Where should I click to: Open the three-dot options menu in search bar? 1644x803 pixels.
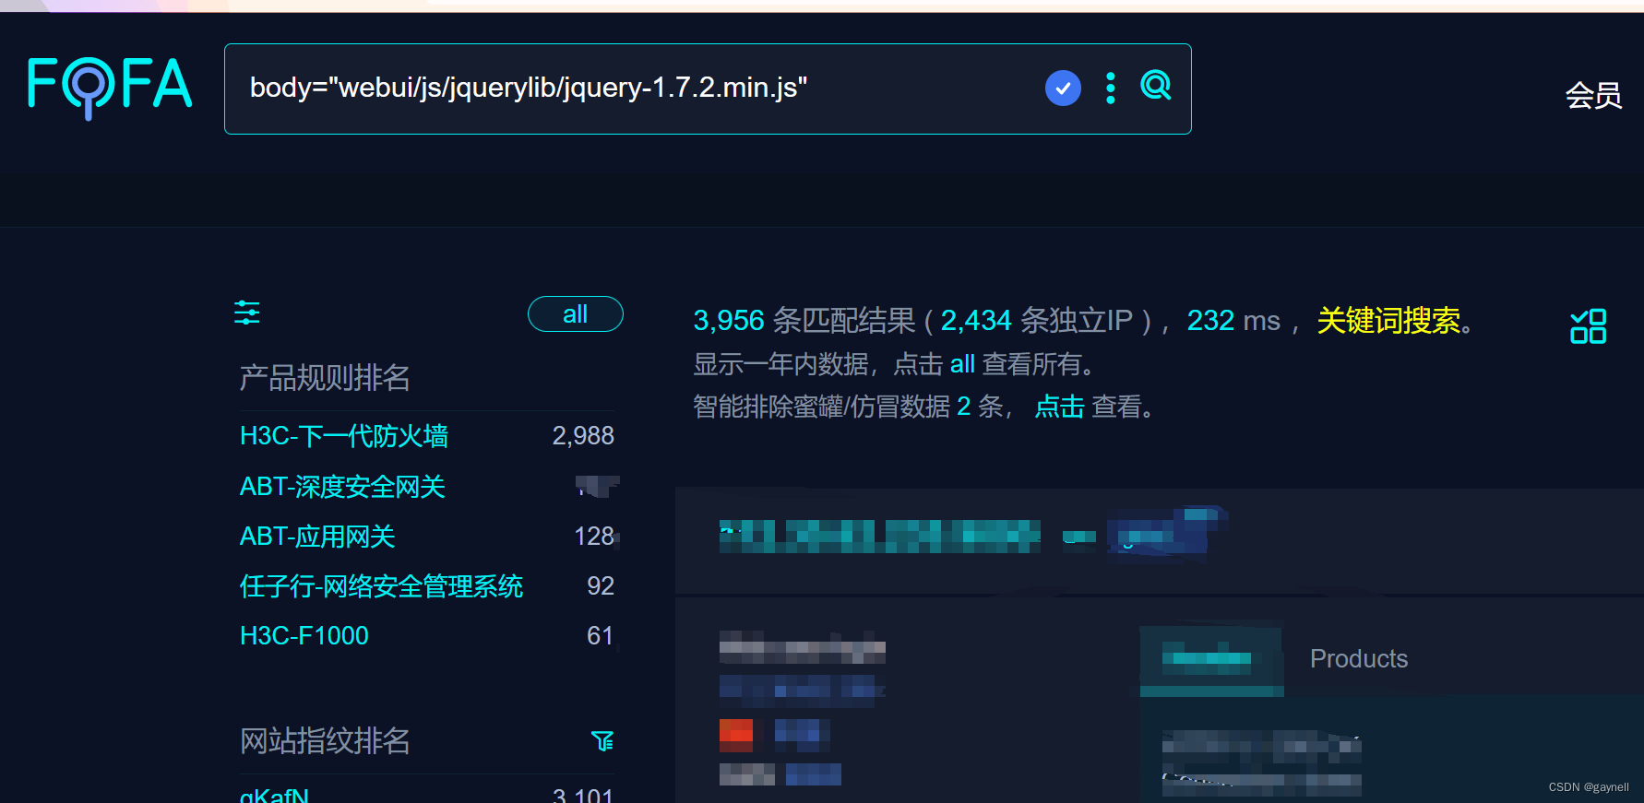[1111, 89]
